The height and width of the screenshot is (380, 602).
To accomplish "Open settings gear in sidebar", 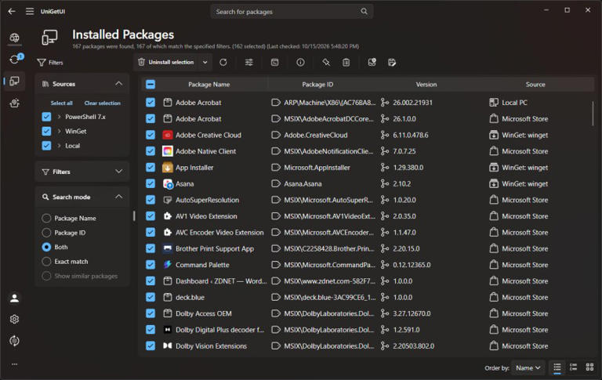I will [15, 320].
